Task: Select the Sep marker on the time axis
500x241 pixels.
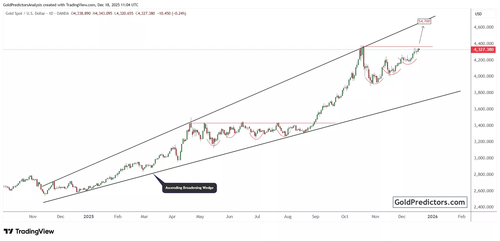Action: [x=315, y=217]
